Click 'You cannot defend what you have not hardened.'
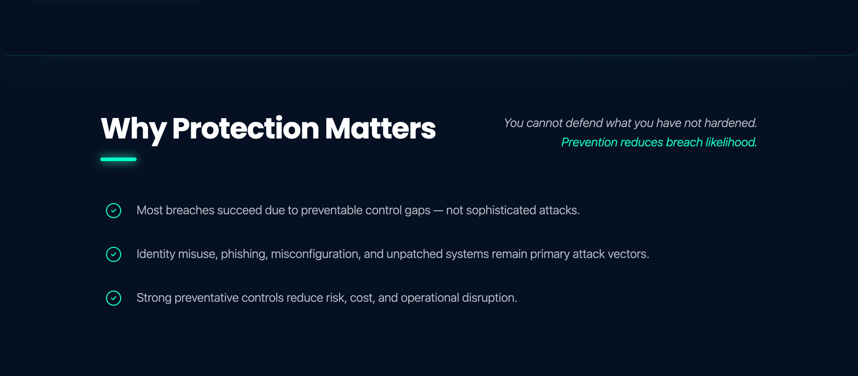 tap(630, 123)
